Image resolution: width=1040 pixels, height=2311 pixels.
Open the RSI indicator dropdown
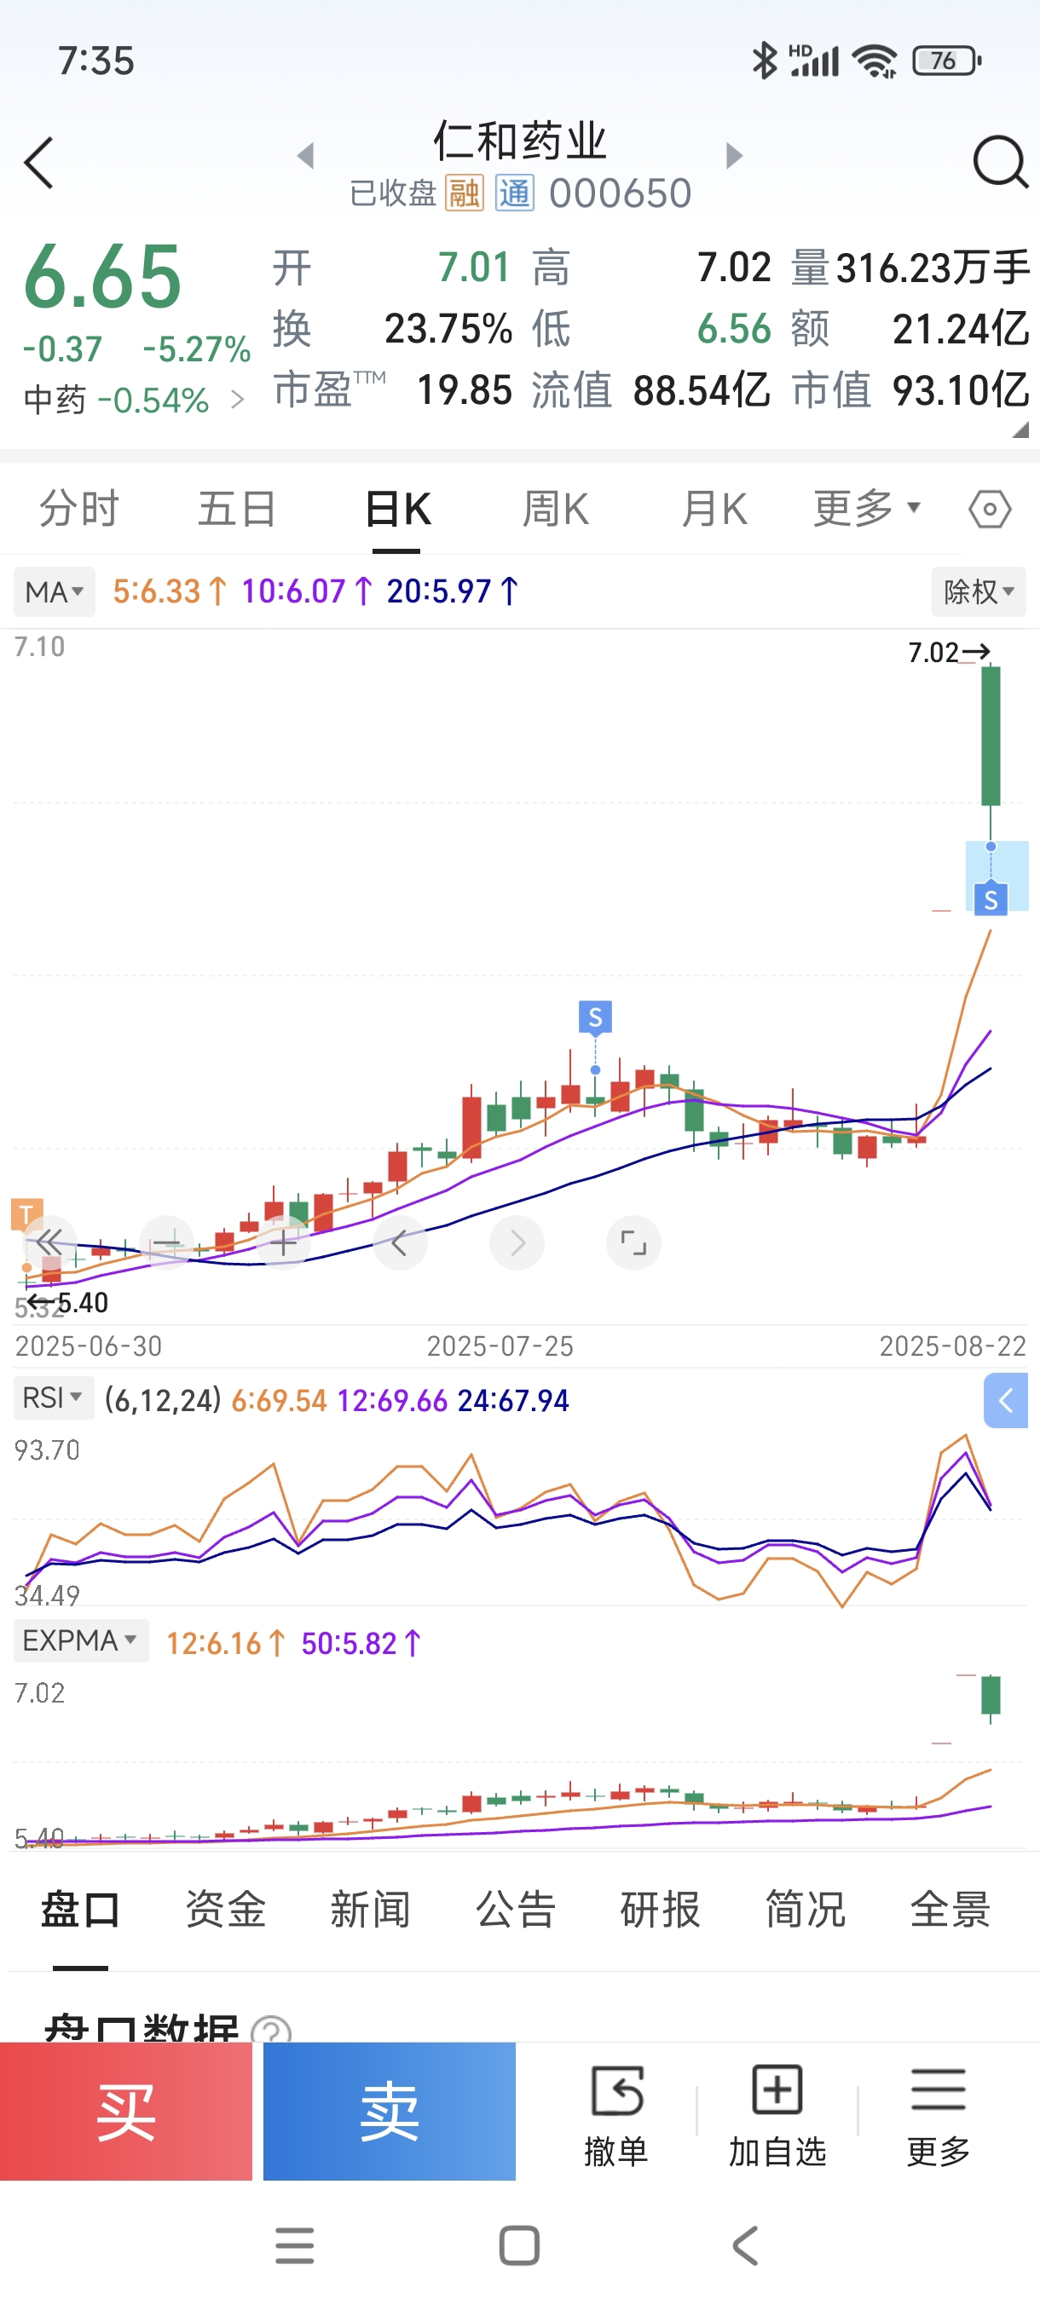53,1398
